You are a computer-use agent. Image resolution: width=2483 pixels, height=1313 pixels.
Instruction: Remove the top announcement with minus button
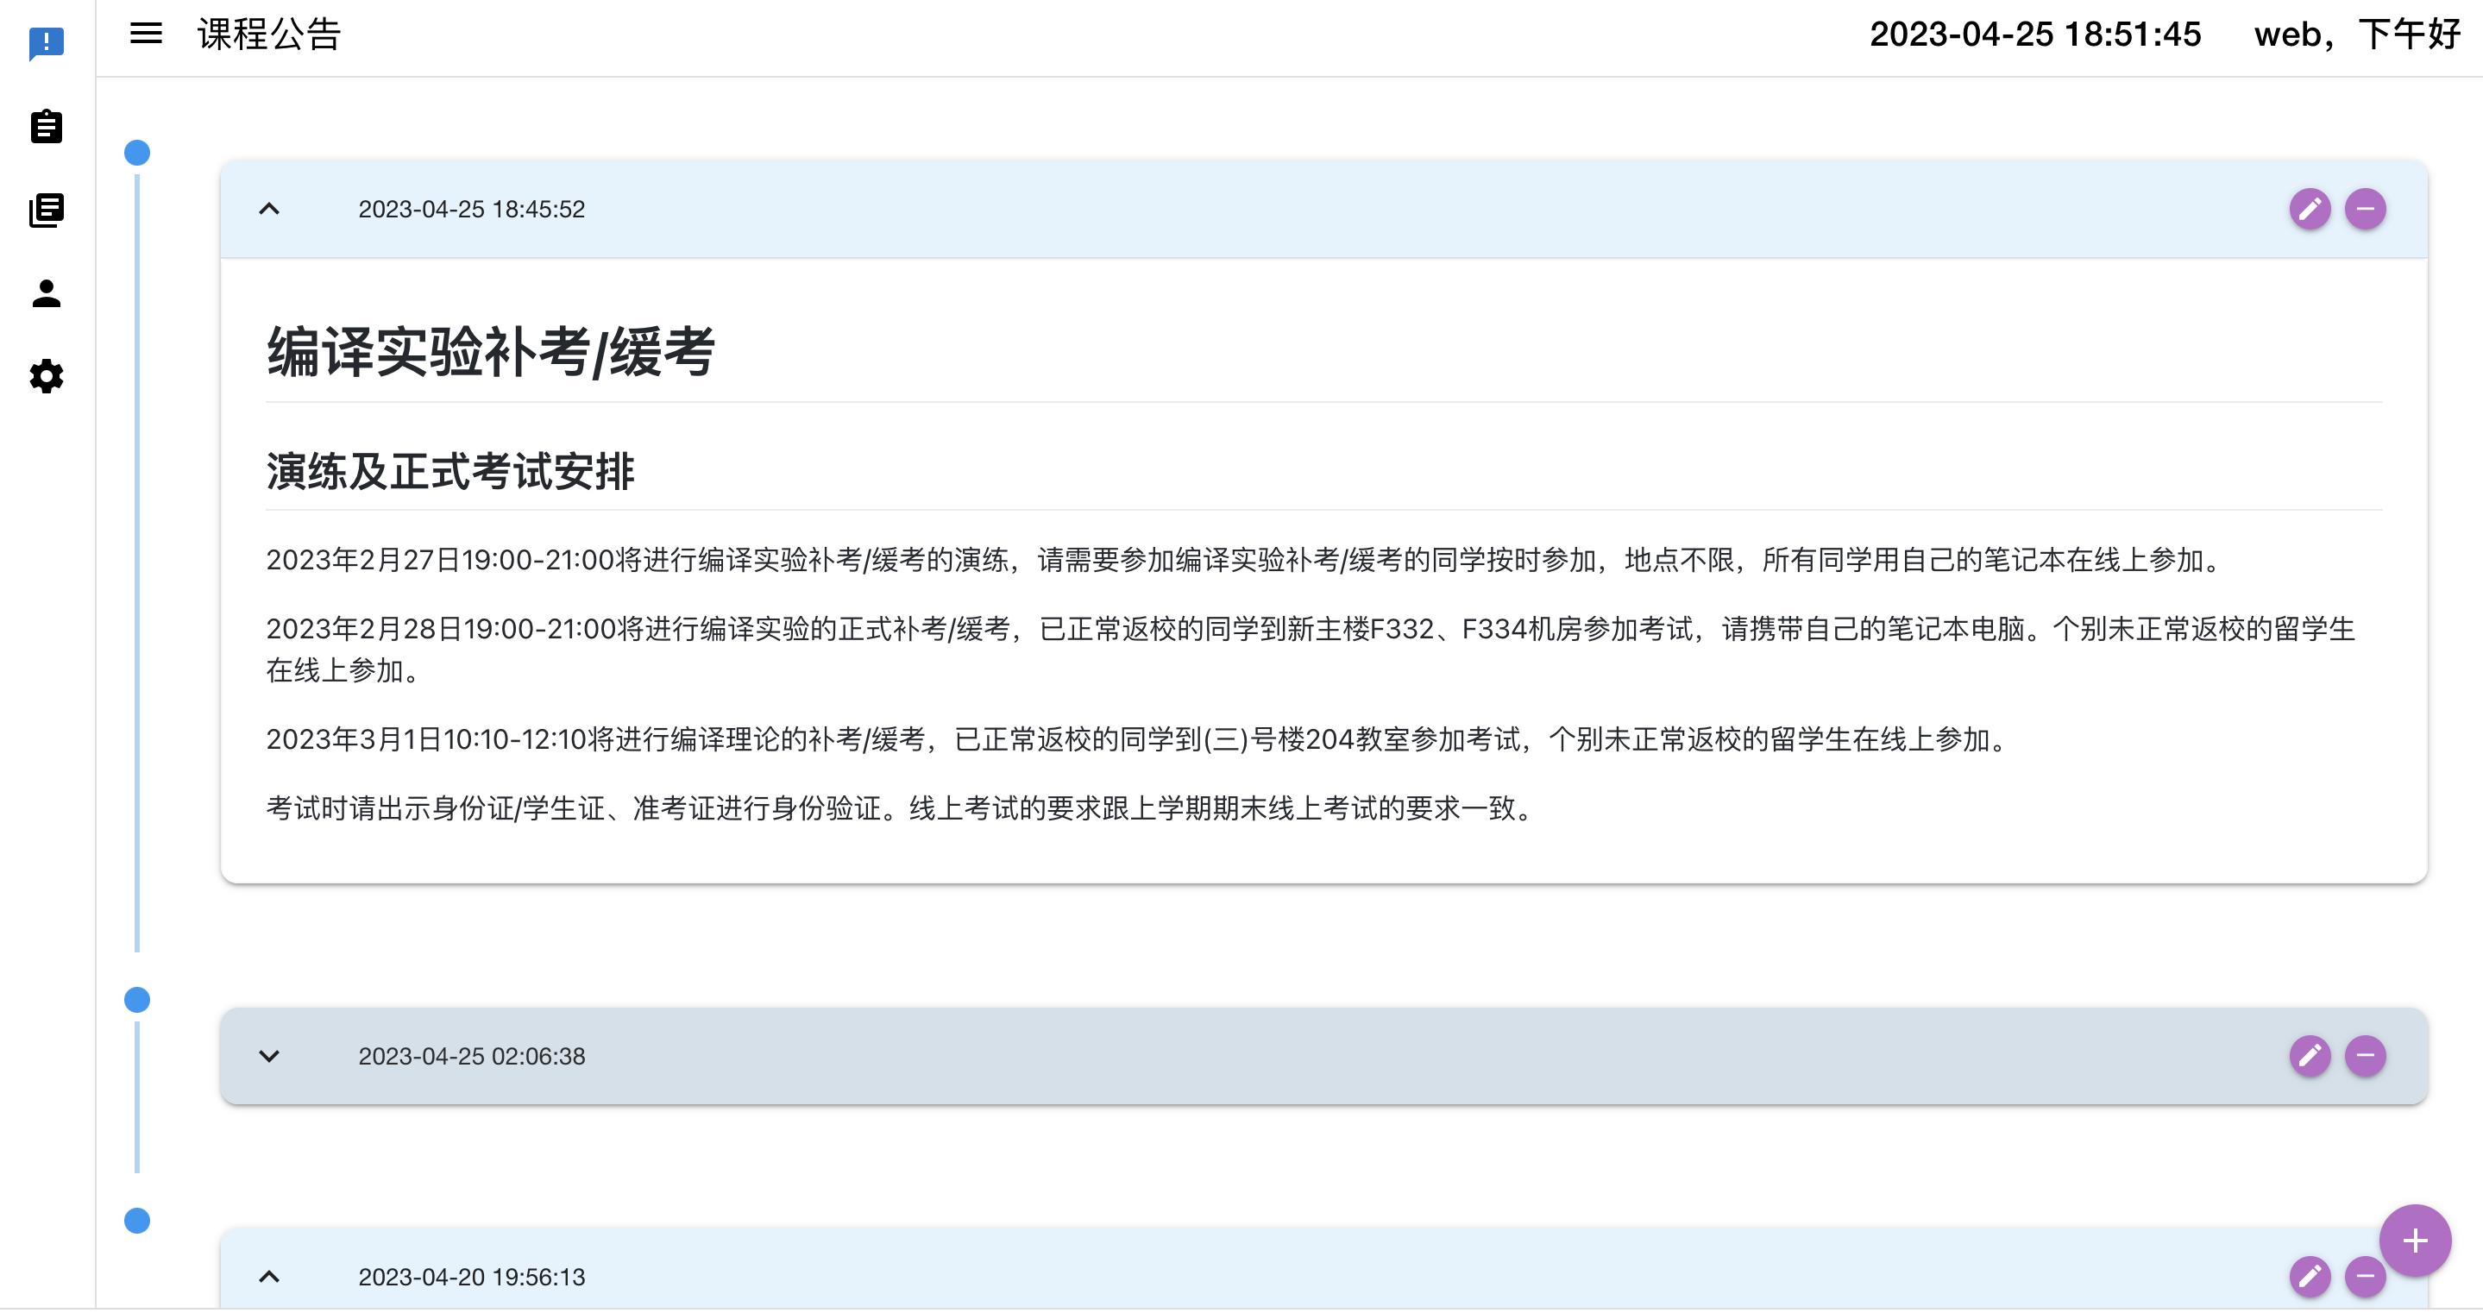click(x=2367, y=208)
